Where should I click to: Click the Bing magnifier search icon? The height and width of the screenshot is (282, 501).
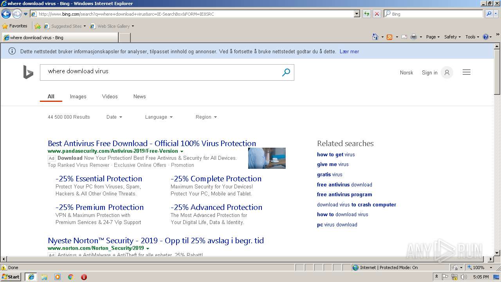(286, 72)
